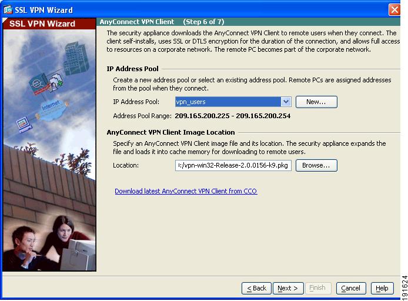This screenshot has width=408, height=301.
Task: Click the 'IP Address Pool' section heading
Action: [132, 69]
